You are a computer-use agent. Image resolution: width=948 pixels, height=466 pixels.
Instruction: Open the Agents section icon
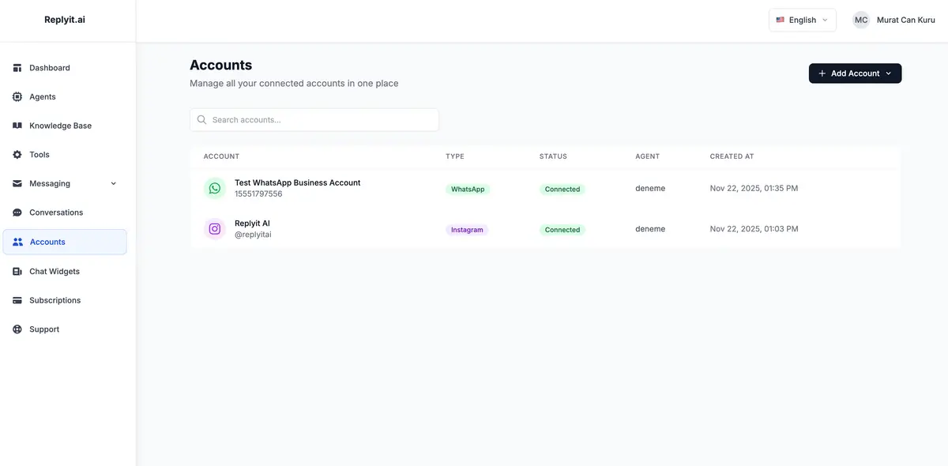[17, 96]
